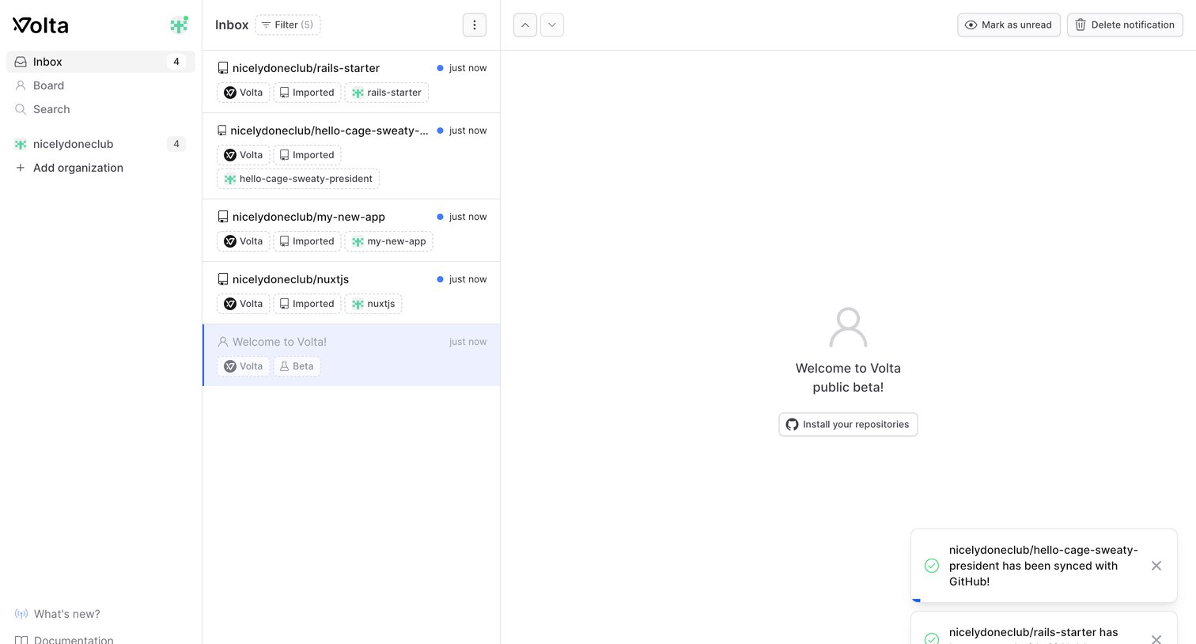Click the Volta tag on rails-starter row

tap(244, 93)
